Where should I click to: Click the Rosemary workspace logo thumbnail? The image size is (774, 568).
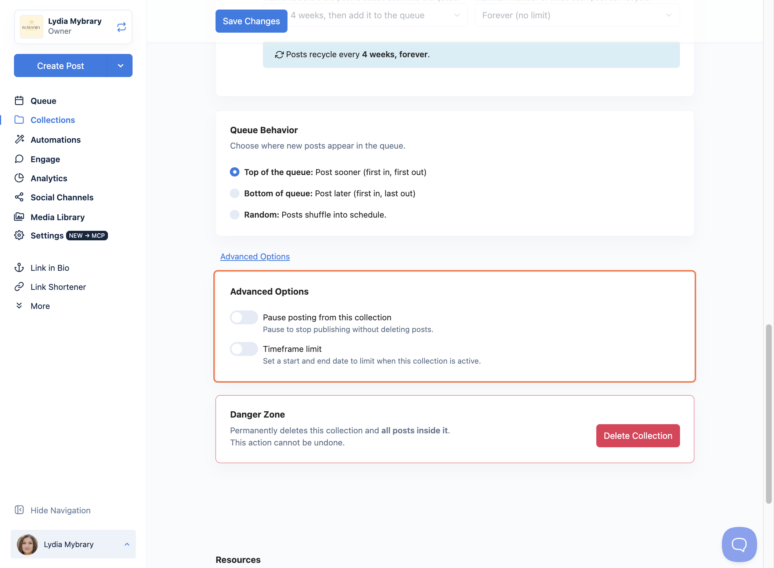point(32,27)
